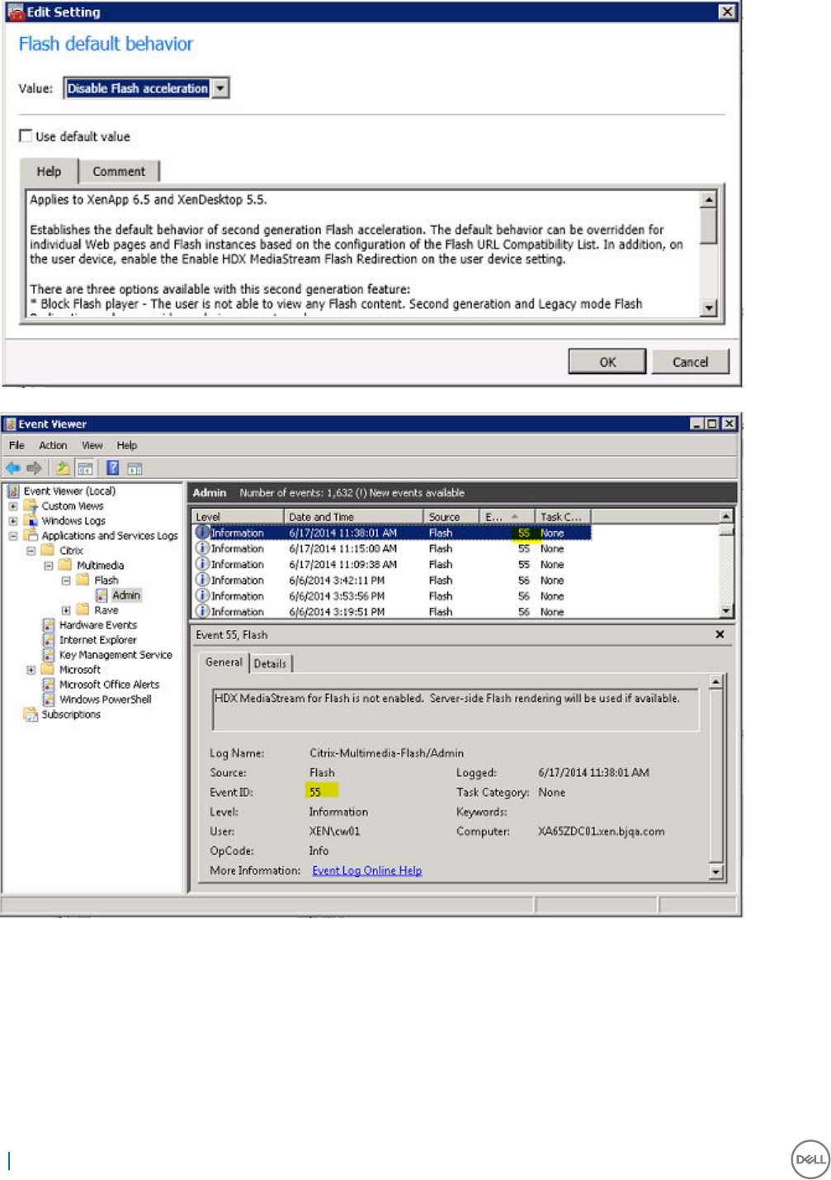Click scroll-down arrow in Edit Setting help text
This screenshot has height=1180, width=831.
click(x=708, y=308)
